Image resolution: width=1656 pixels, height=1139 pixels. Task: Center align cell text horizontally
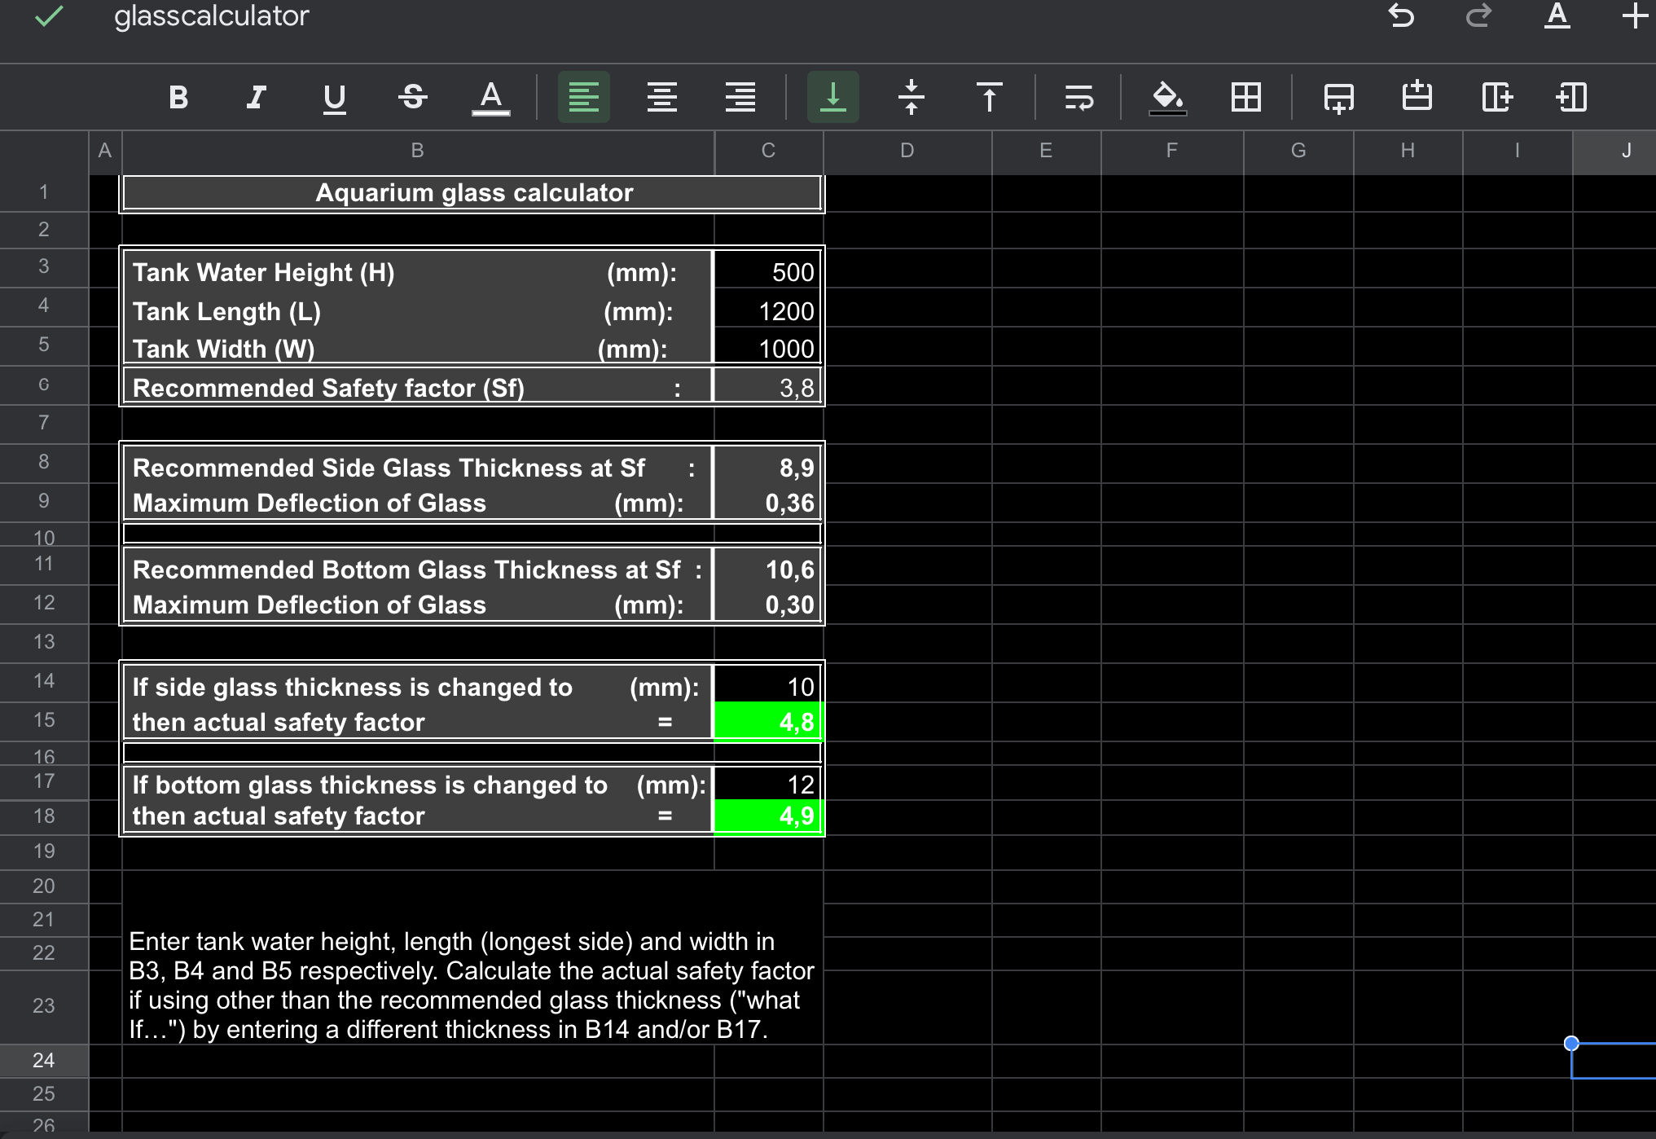tap(661, 97)
